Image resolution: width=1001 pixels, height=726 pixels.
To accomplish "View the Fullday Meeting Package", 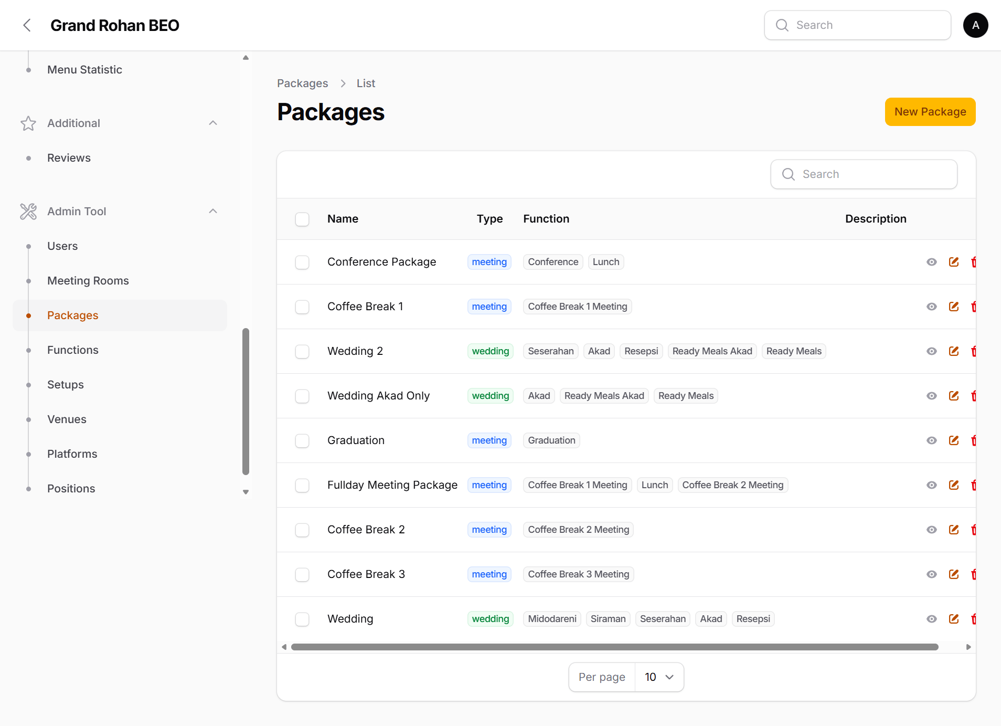I will tap(931, 485).
